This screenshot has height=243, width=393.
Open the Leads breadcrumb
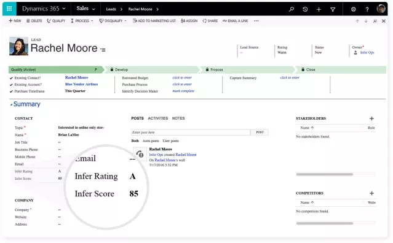coord(111,9)
